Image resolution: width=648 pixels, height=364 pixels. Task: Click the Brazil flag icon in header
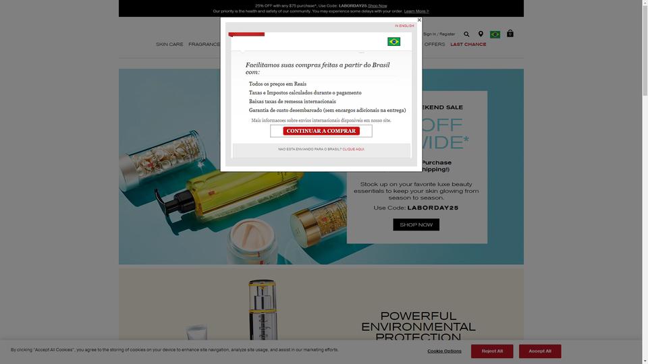pyautogui.click(x=495, y=34)
